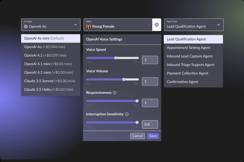Select OpenAI 4.1 mini option
The height and width of the screenshot is (162, 244).
coord(51,64)
